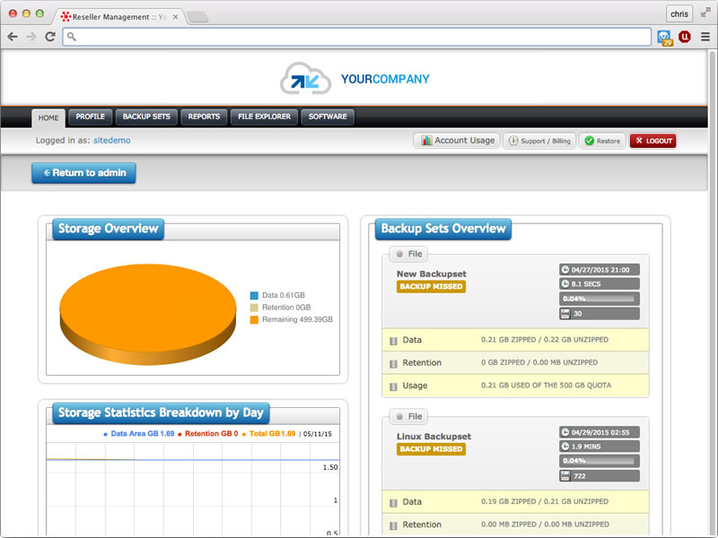Click the red LOGOUT button
718x538 pixels.
tap(653, 141)
